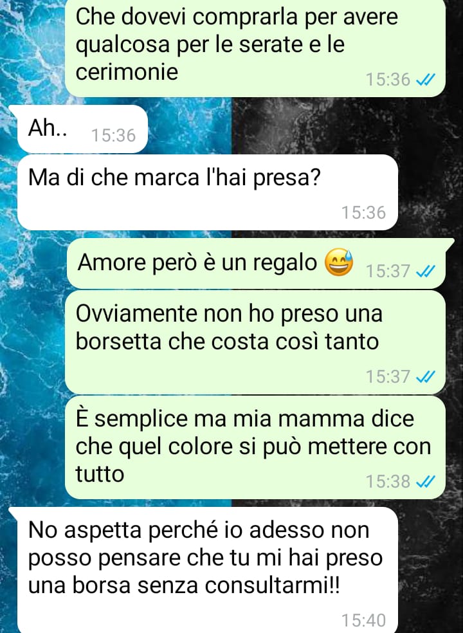463x633 pixels.
Task: Select the 'Che dovevi comprarla per avere' message
Action: (x=255, y=48)
